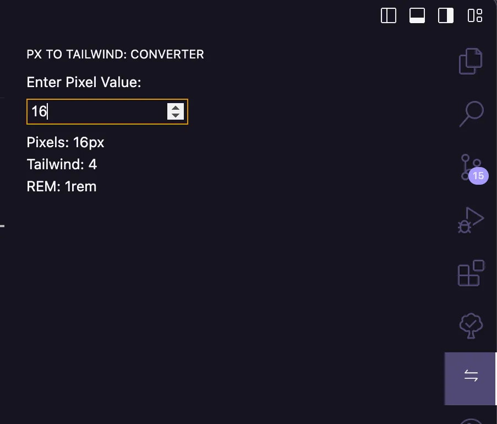Select the 'Tailwind: 4' result line
497x424 pixels.
tap(62, 164)
